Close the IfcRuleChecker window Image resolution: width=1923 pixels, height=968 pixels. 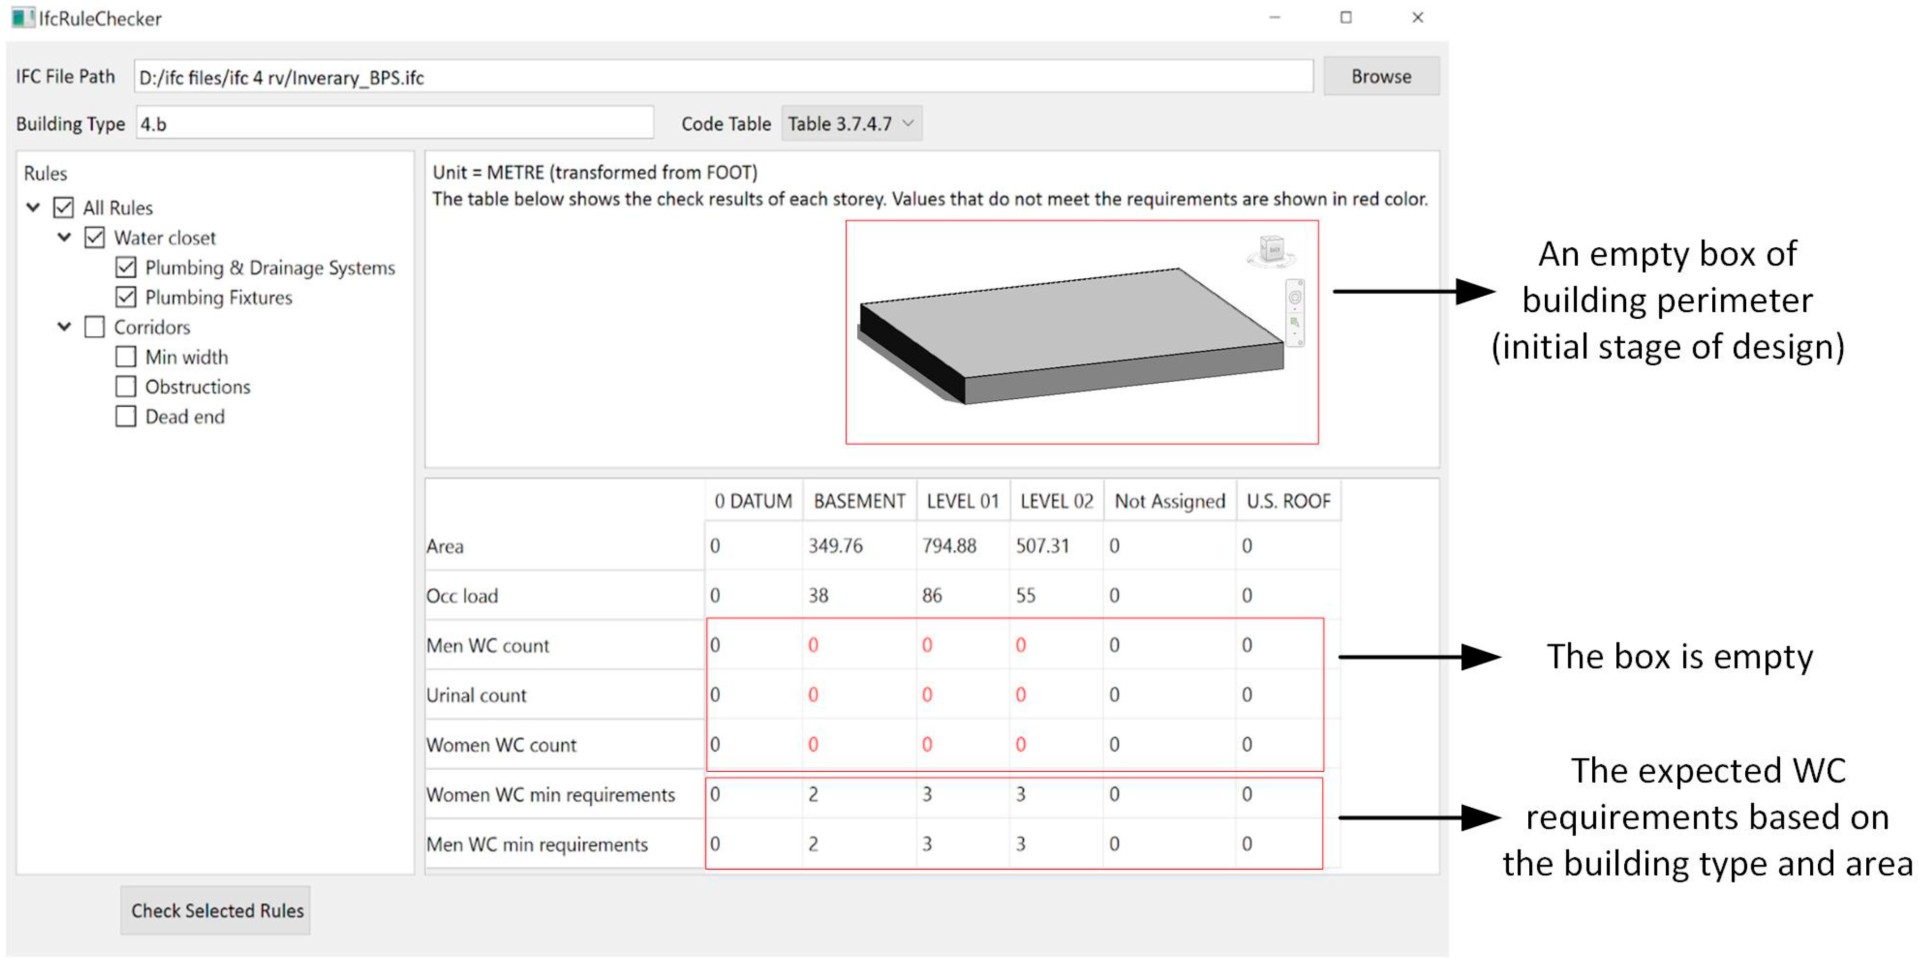(x=1418, y=17)
